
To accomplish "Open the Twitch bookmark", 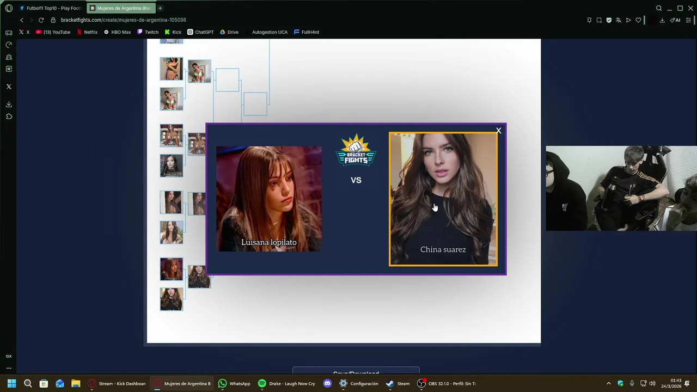I will [x=148, y=32].
